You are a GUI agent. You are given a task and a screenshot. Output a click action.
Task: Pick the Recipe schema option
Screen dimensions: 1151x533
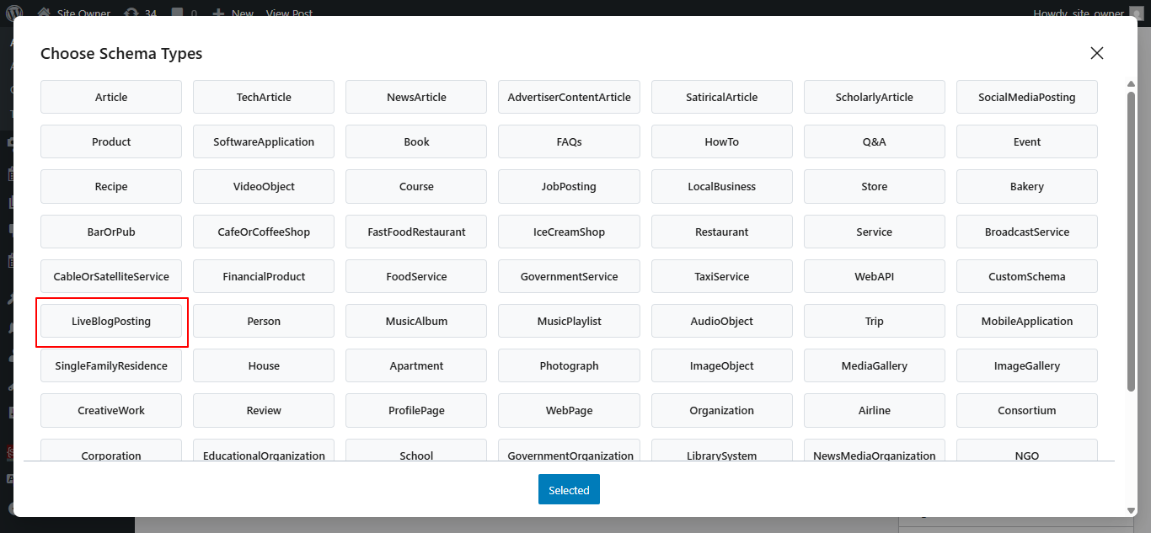coord(111,186)
